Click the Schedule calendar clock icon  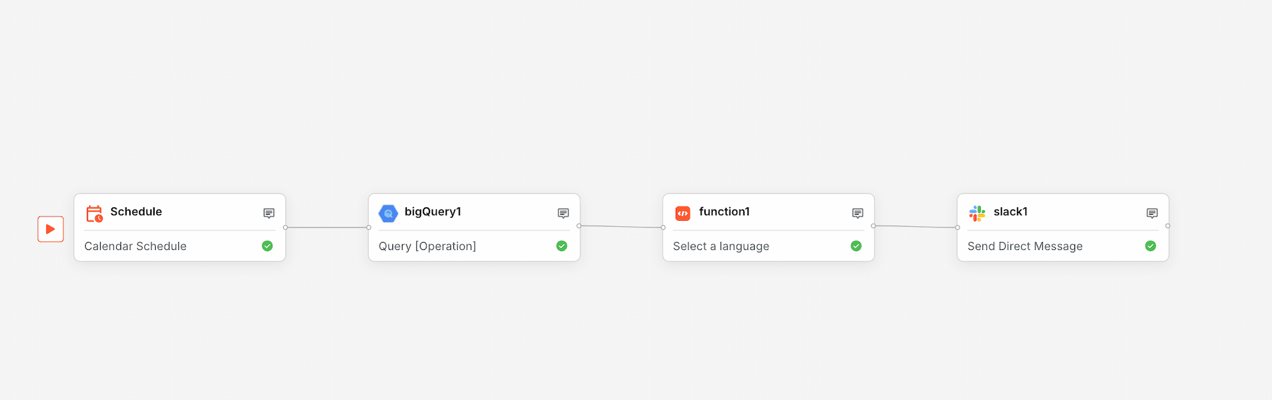click(x=94, y=213)
